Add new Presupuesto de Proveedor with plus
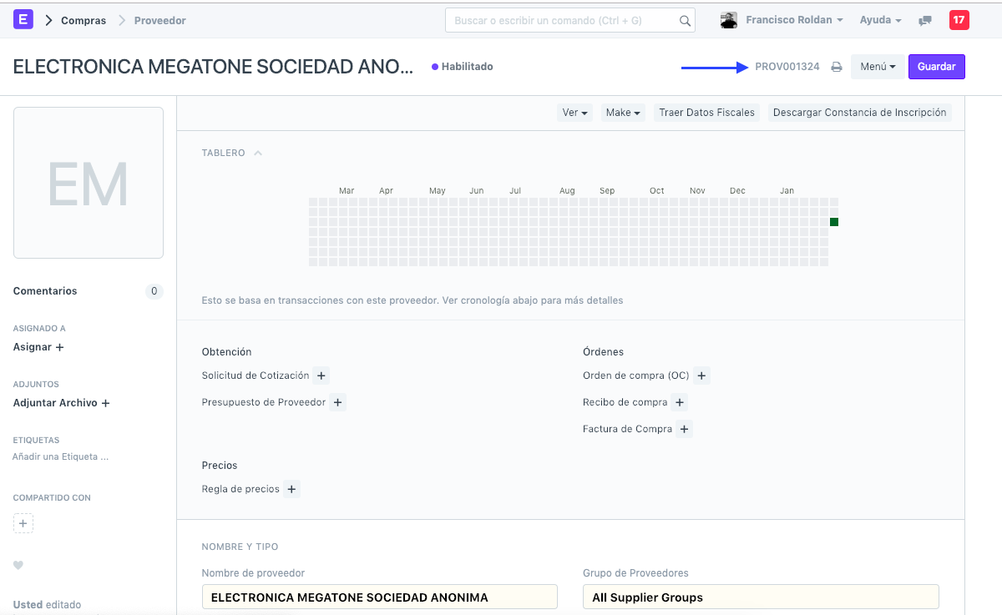Viewport: 1002px width, 615px height. coord(338,403)
